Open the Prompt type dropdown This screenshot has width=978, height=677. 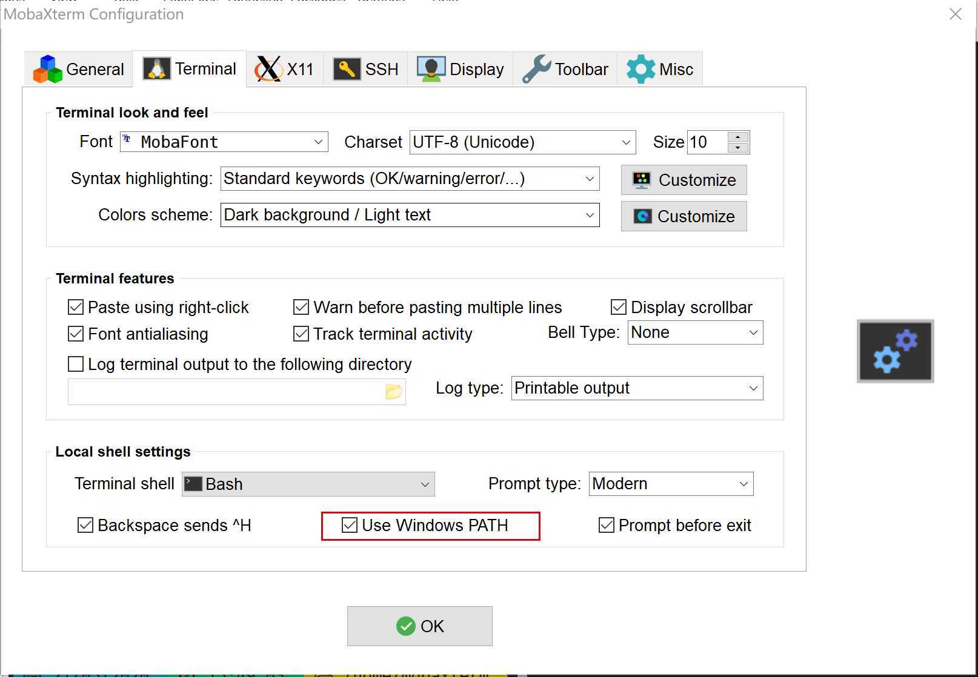point(671,484)
